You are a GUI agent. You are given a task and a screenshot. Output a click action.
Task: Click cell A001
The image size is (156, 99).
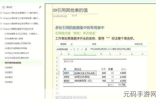coord(69,73)
